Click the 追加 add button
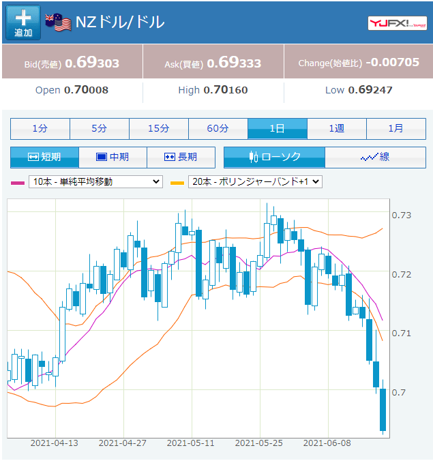This screenshot has height=461, width=433. click(23, 23)
